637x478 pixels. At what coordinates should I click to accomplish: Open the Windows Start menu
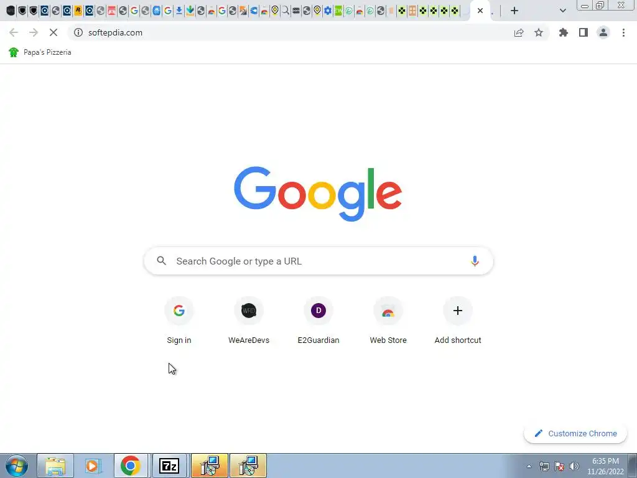tap(17, 466)
